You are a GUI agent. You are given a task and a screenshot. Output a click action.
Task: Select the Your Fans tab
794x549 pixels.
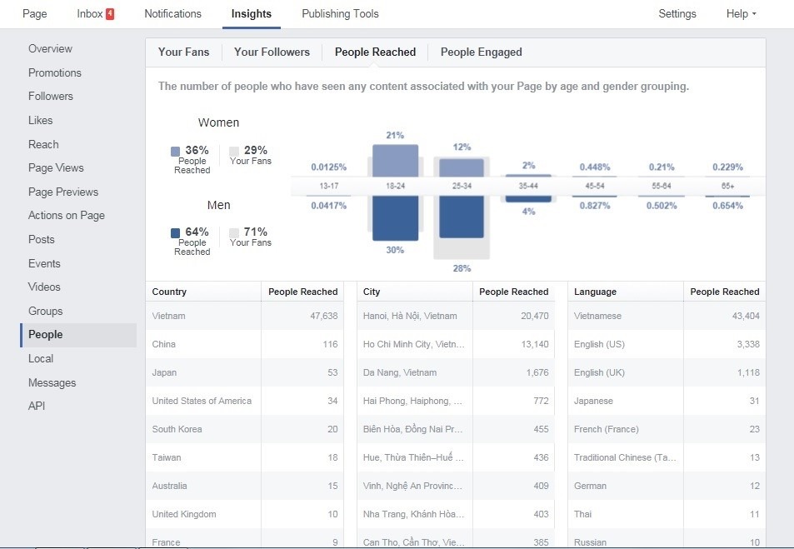[x=183, y=52]
